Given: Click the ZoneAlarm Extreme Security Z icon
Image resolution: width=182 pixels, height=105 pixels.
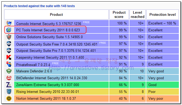Looking at the screenshot, I should tap(9, 85).
